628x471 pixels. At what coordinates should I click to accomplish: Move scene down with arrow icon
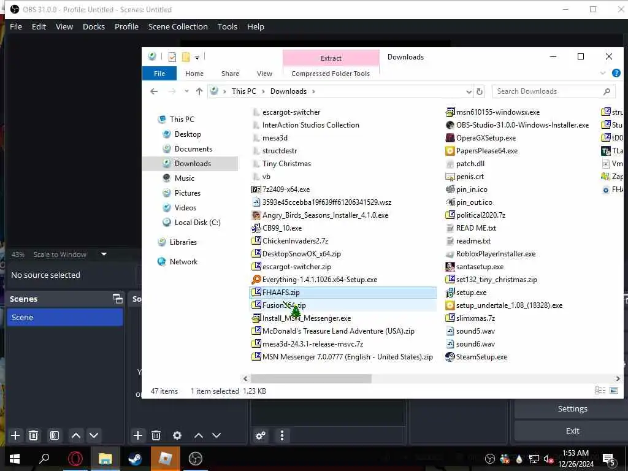point(94,435)
